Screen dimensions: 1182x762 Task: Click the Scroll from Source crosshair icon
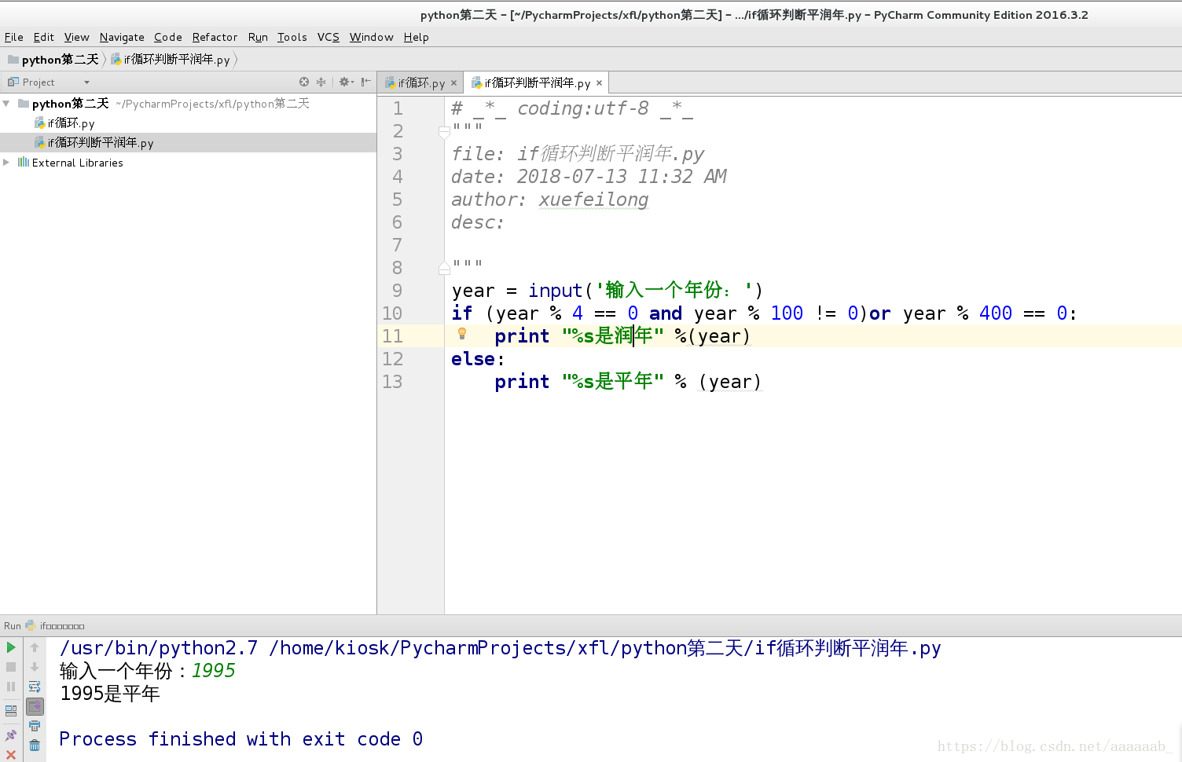[x=304, y=82]
